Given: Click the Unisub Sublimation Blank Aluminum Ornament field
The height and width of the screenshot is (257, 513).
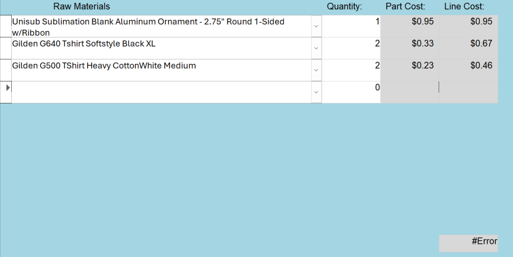Looking at the screenshot, I should 161,26.
